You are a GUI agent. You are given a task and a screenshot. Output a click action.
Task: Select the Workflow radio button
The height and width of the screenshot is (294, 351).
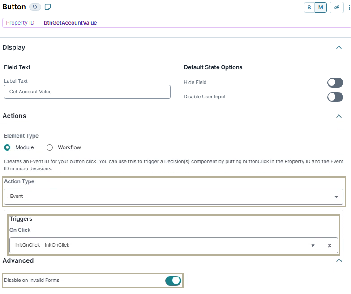coord(50,147)
